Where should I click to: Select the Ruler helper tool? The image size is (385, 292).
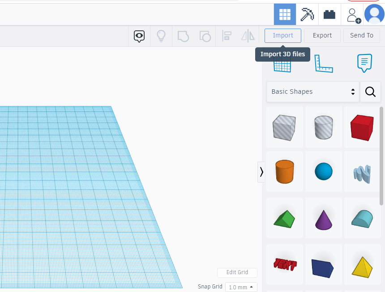coord(324,63)
